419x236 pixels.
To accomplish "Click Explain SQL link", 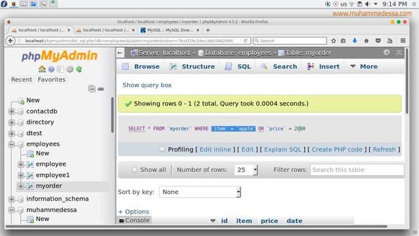I will (283, 149).
